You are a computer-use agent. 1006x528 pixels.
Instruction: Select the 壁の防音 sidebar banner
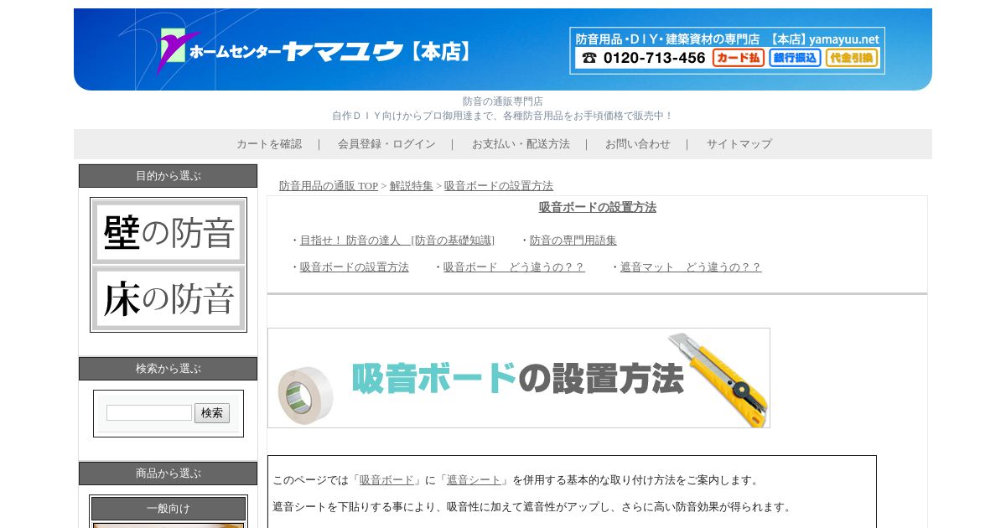[x=169, y=232]
